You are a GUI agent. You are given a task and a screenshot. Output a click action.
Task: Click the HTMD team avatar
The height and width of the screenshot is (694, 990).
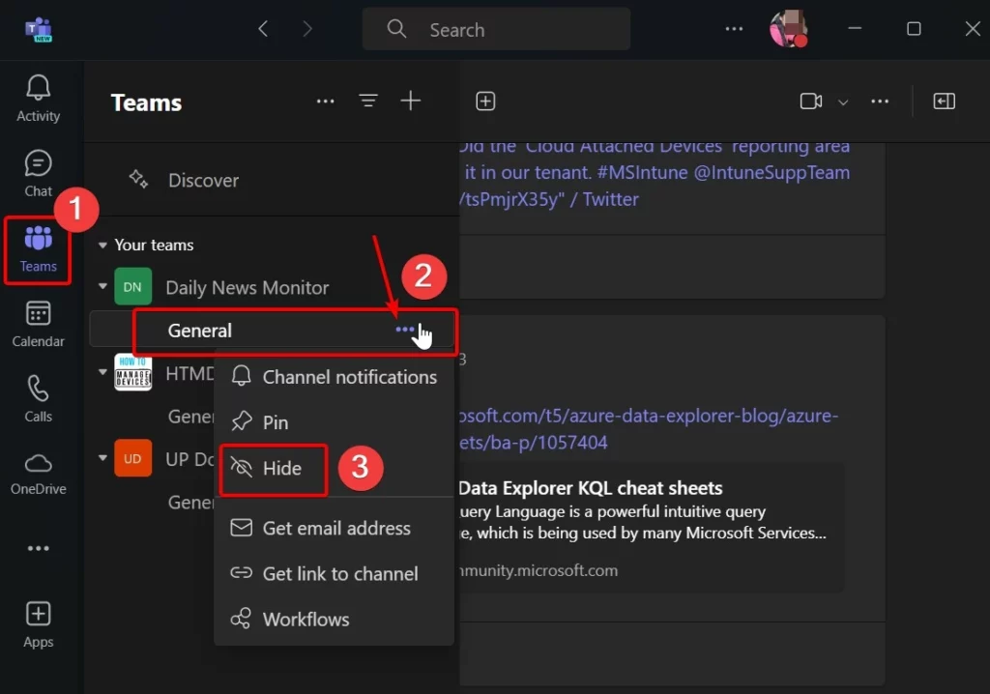click(132, 372)
